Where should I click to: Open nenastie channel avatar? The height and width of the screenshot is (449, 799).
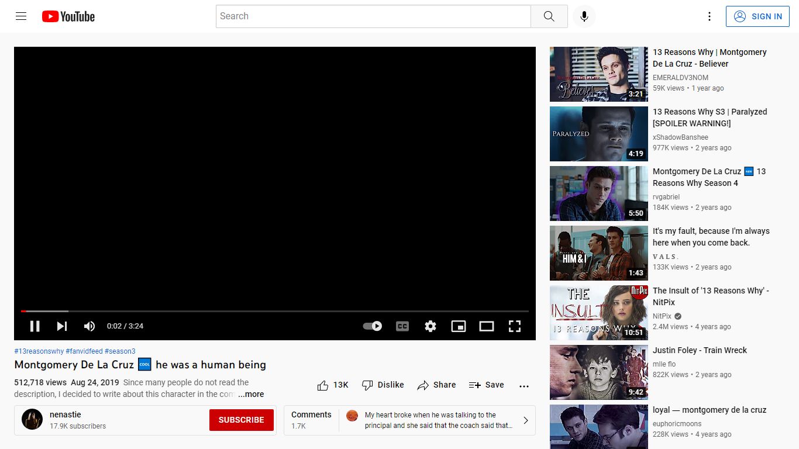pyautogui.click(x=32, y=420)
